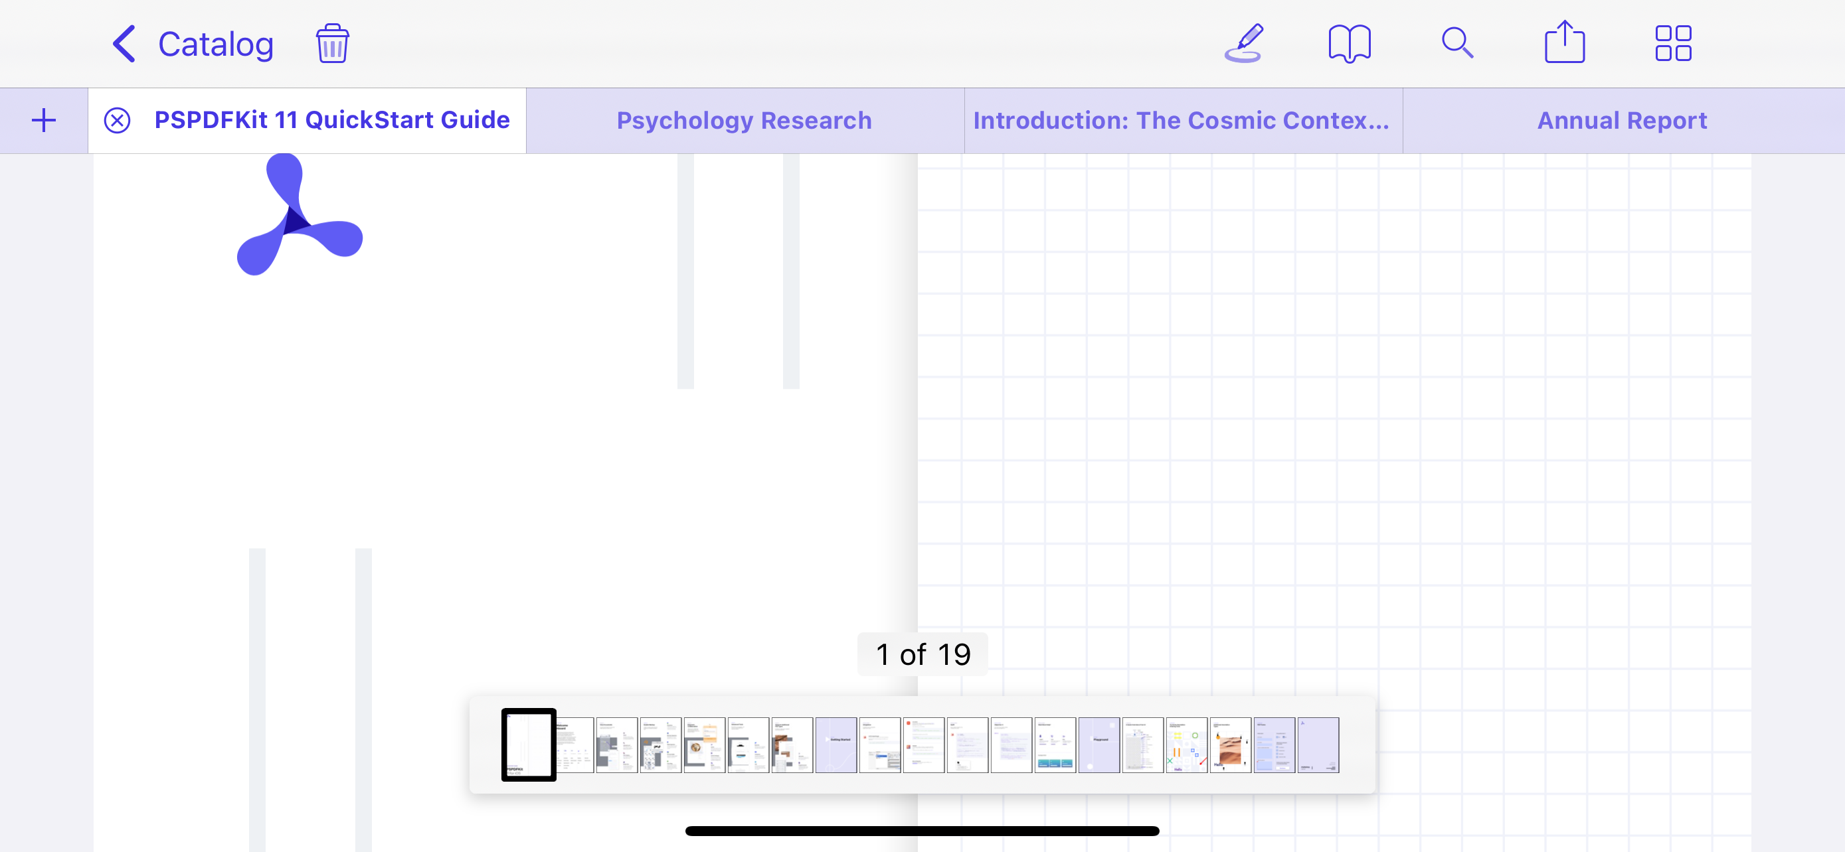Select the first page in the scrubber

[x=528, y=745]
